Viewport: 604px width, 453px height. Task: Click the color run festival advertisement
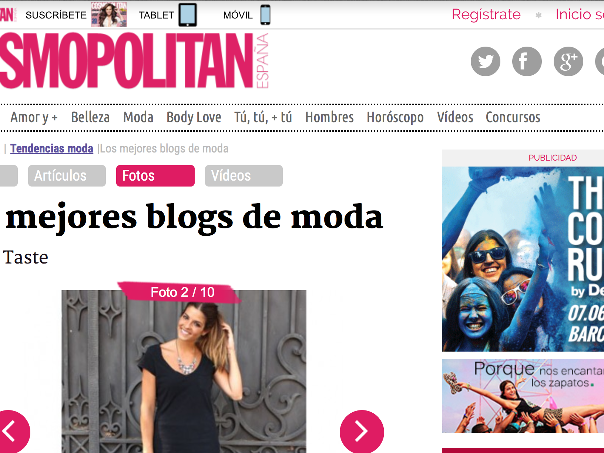click(x=523, y=259)
